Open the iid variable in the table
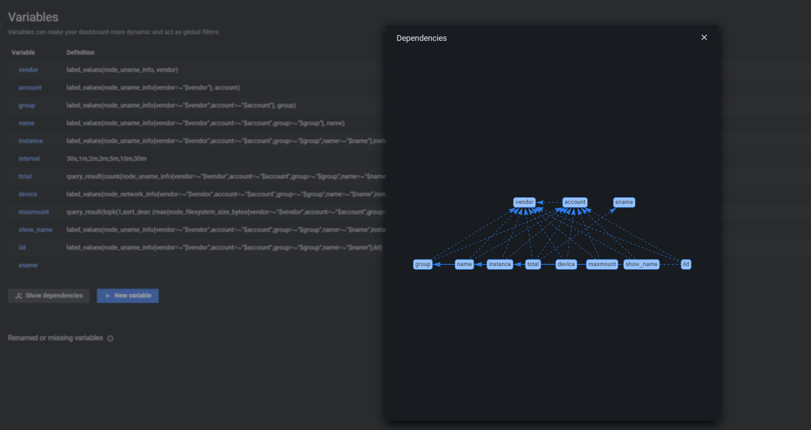 [22, 247]
